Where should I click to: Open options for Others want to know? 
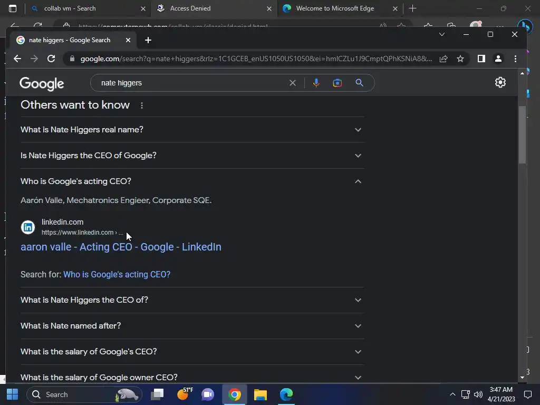(141, 105)
